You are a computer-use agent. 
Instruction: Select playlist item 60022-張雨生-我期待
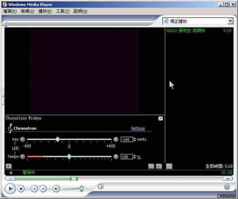[199, 31]
